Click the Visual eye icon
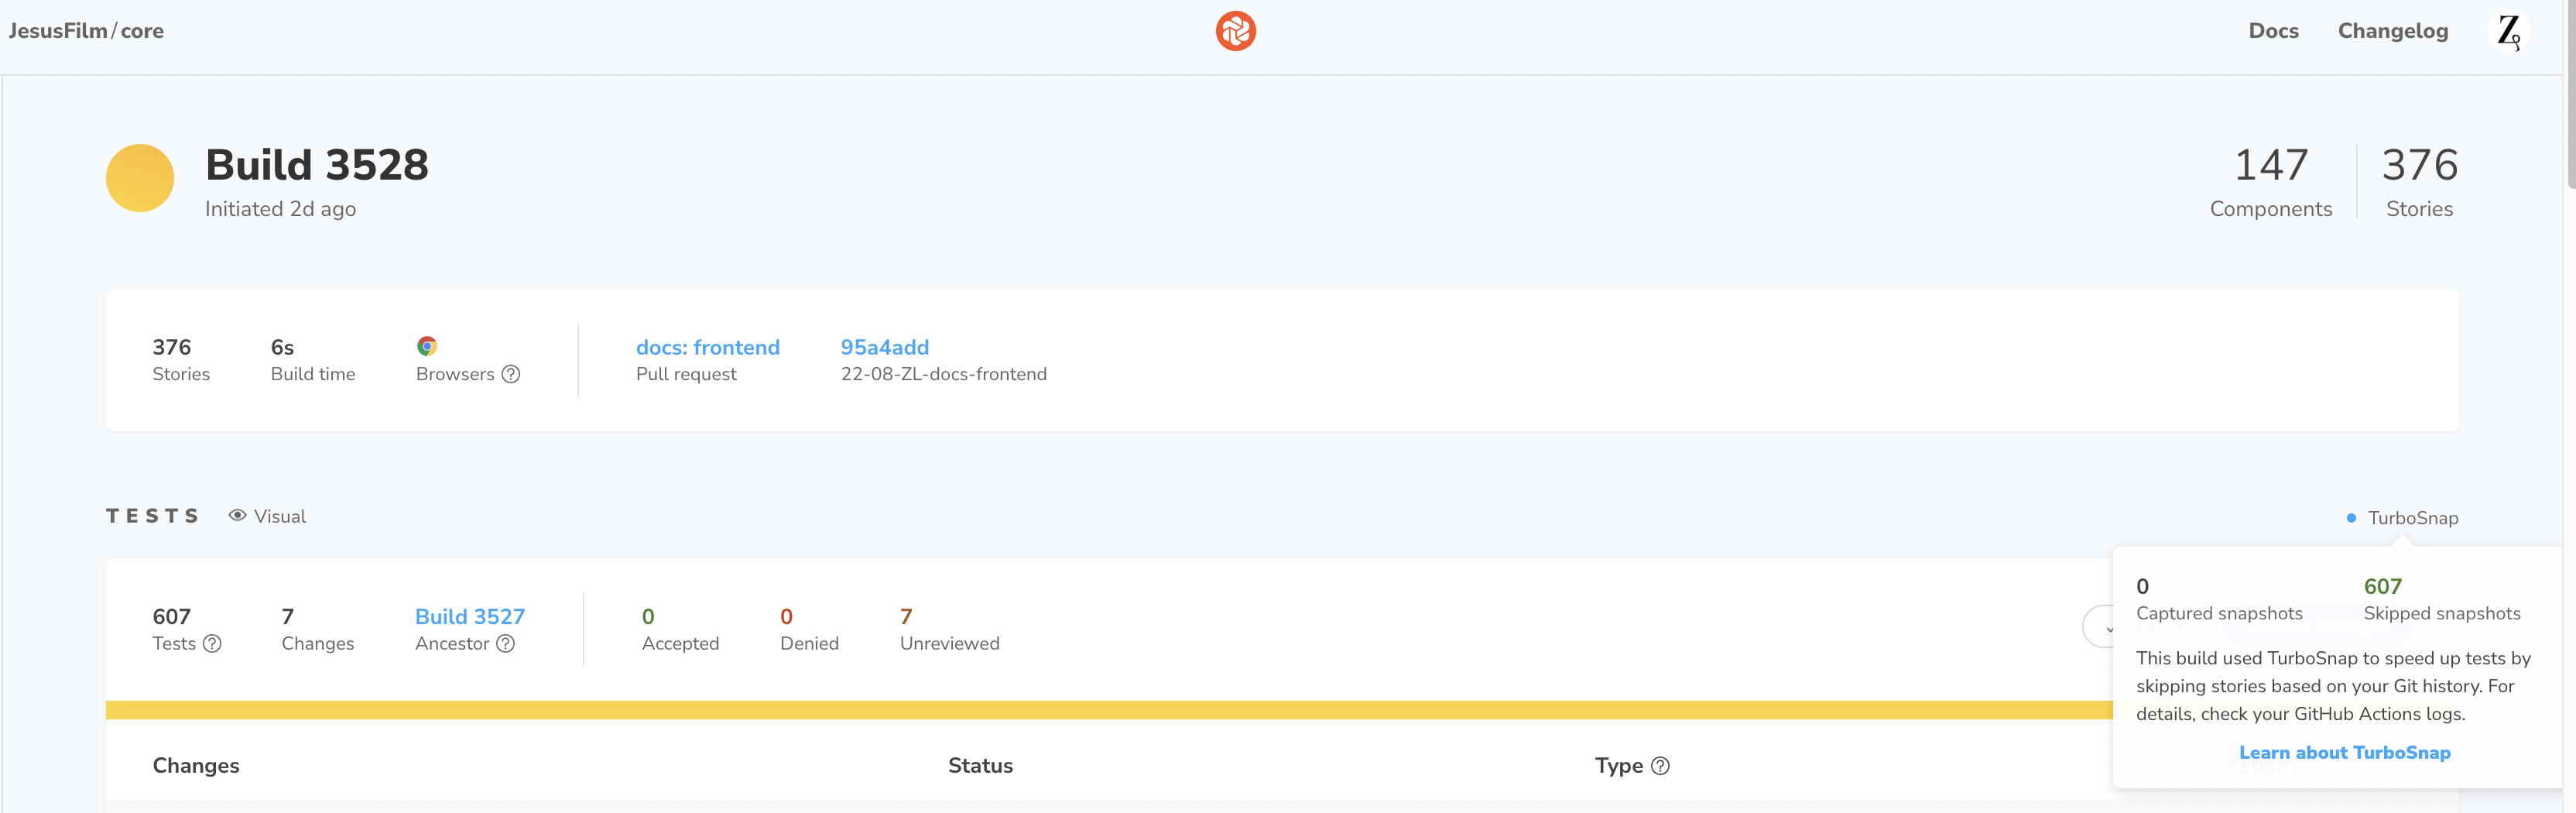 [237, 516]
